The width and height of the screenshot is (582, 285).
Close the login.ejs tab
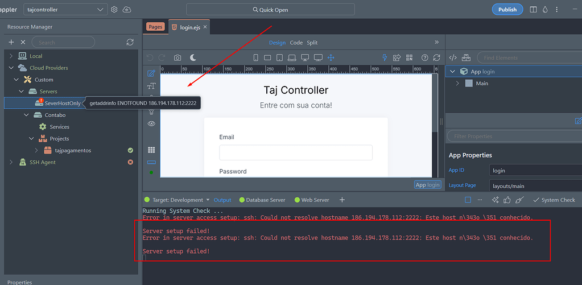pyautogui.click(x=205, y=27)
